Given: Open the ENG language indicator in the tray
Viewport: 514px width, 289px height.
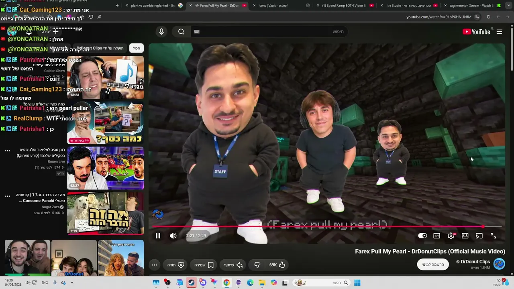Looking at the screenshot, I should (x=45, y=283).
